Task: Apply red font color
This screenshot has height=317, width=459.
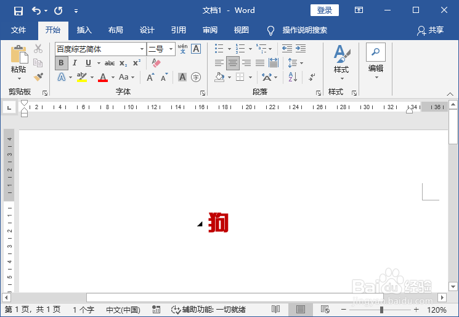Action: click(x=103, y=77)
